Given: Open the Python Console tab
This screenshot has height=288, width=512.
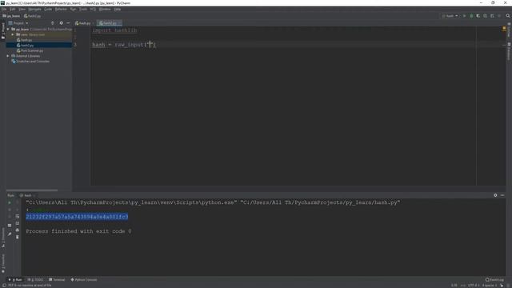Looking at the screenshot, I should pos(84,280).
